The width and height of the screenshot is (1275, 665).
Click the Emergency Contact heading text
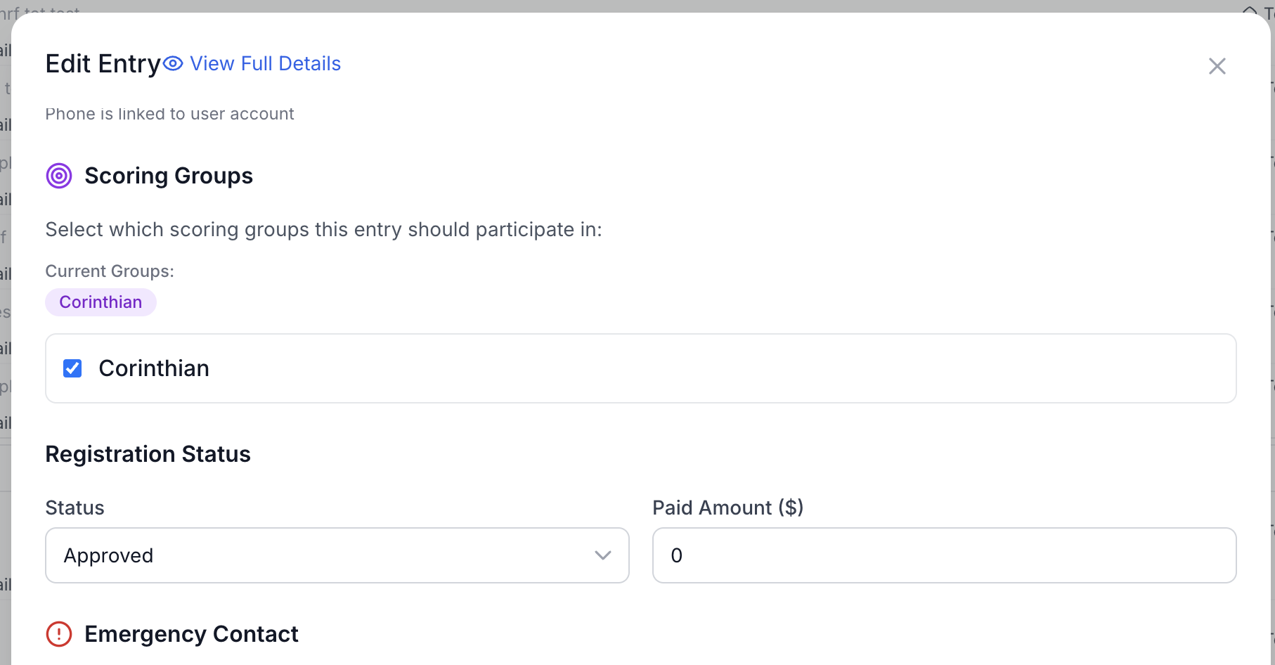tap(191, 633)
